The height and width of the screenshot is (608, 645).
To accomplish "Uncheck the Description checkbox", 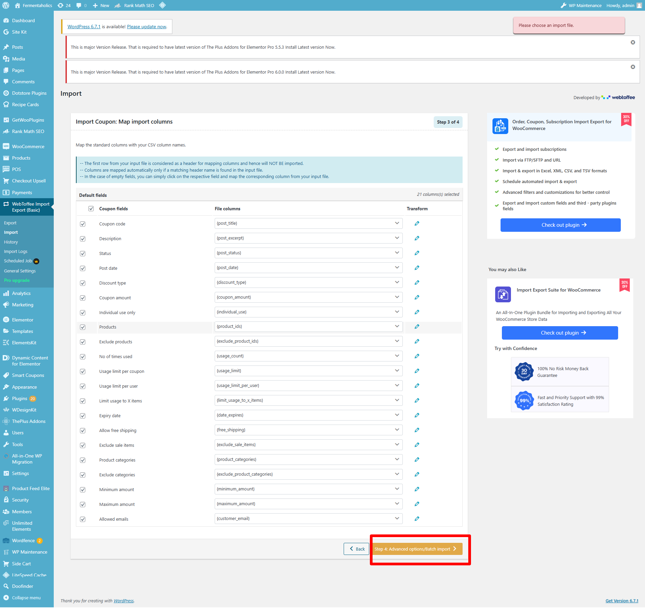I will click(x=83, y=239).
